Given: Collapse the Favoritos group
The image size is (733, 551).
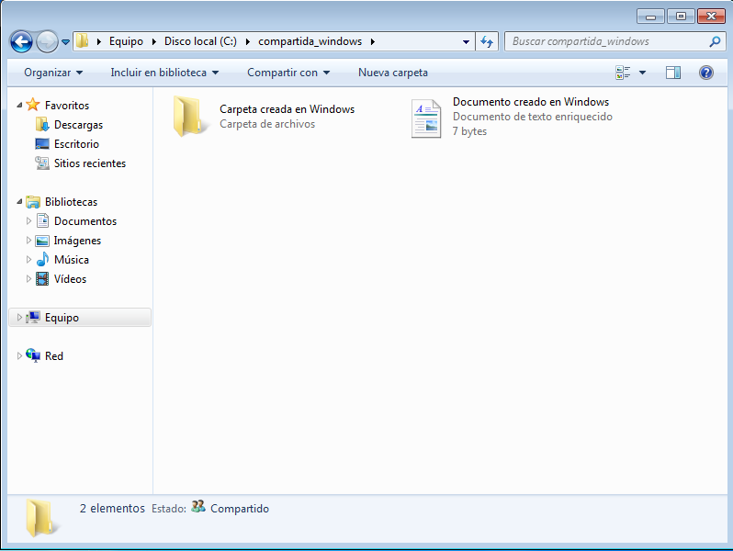Looking at the screenshot, I should [19, 106].
